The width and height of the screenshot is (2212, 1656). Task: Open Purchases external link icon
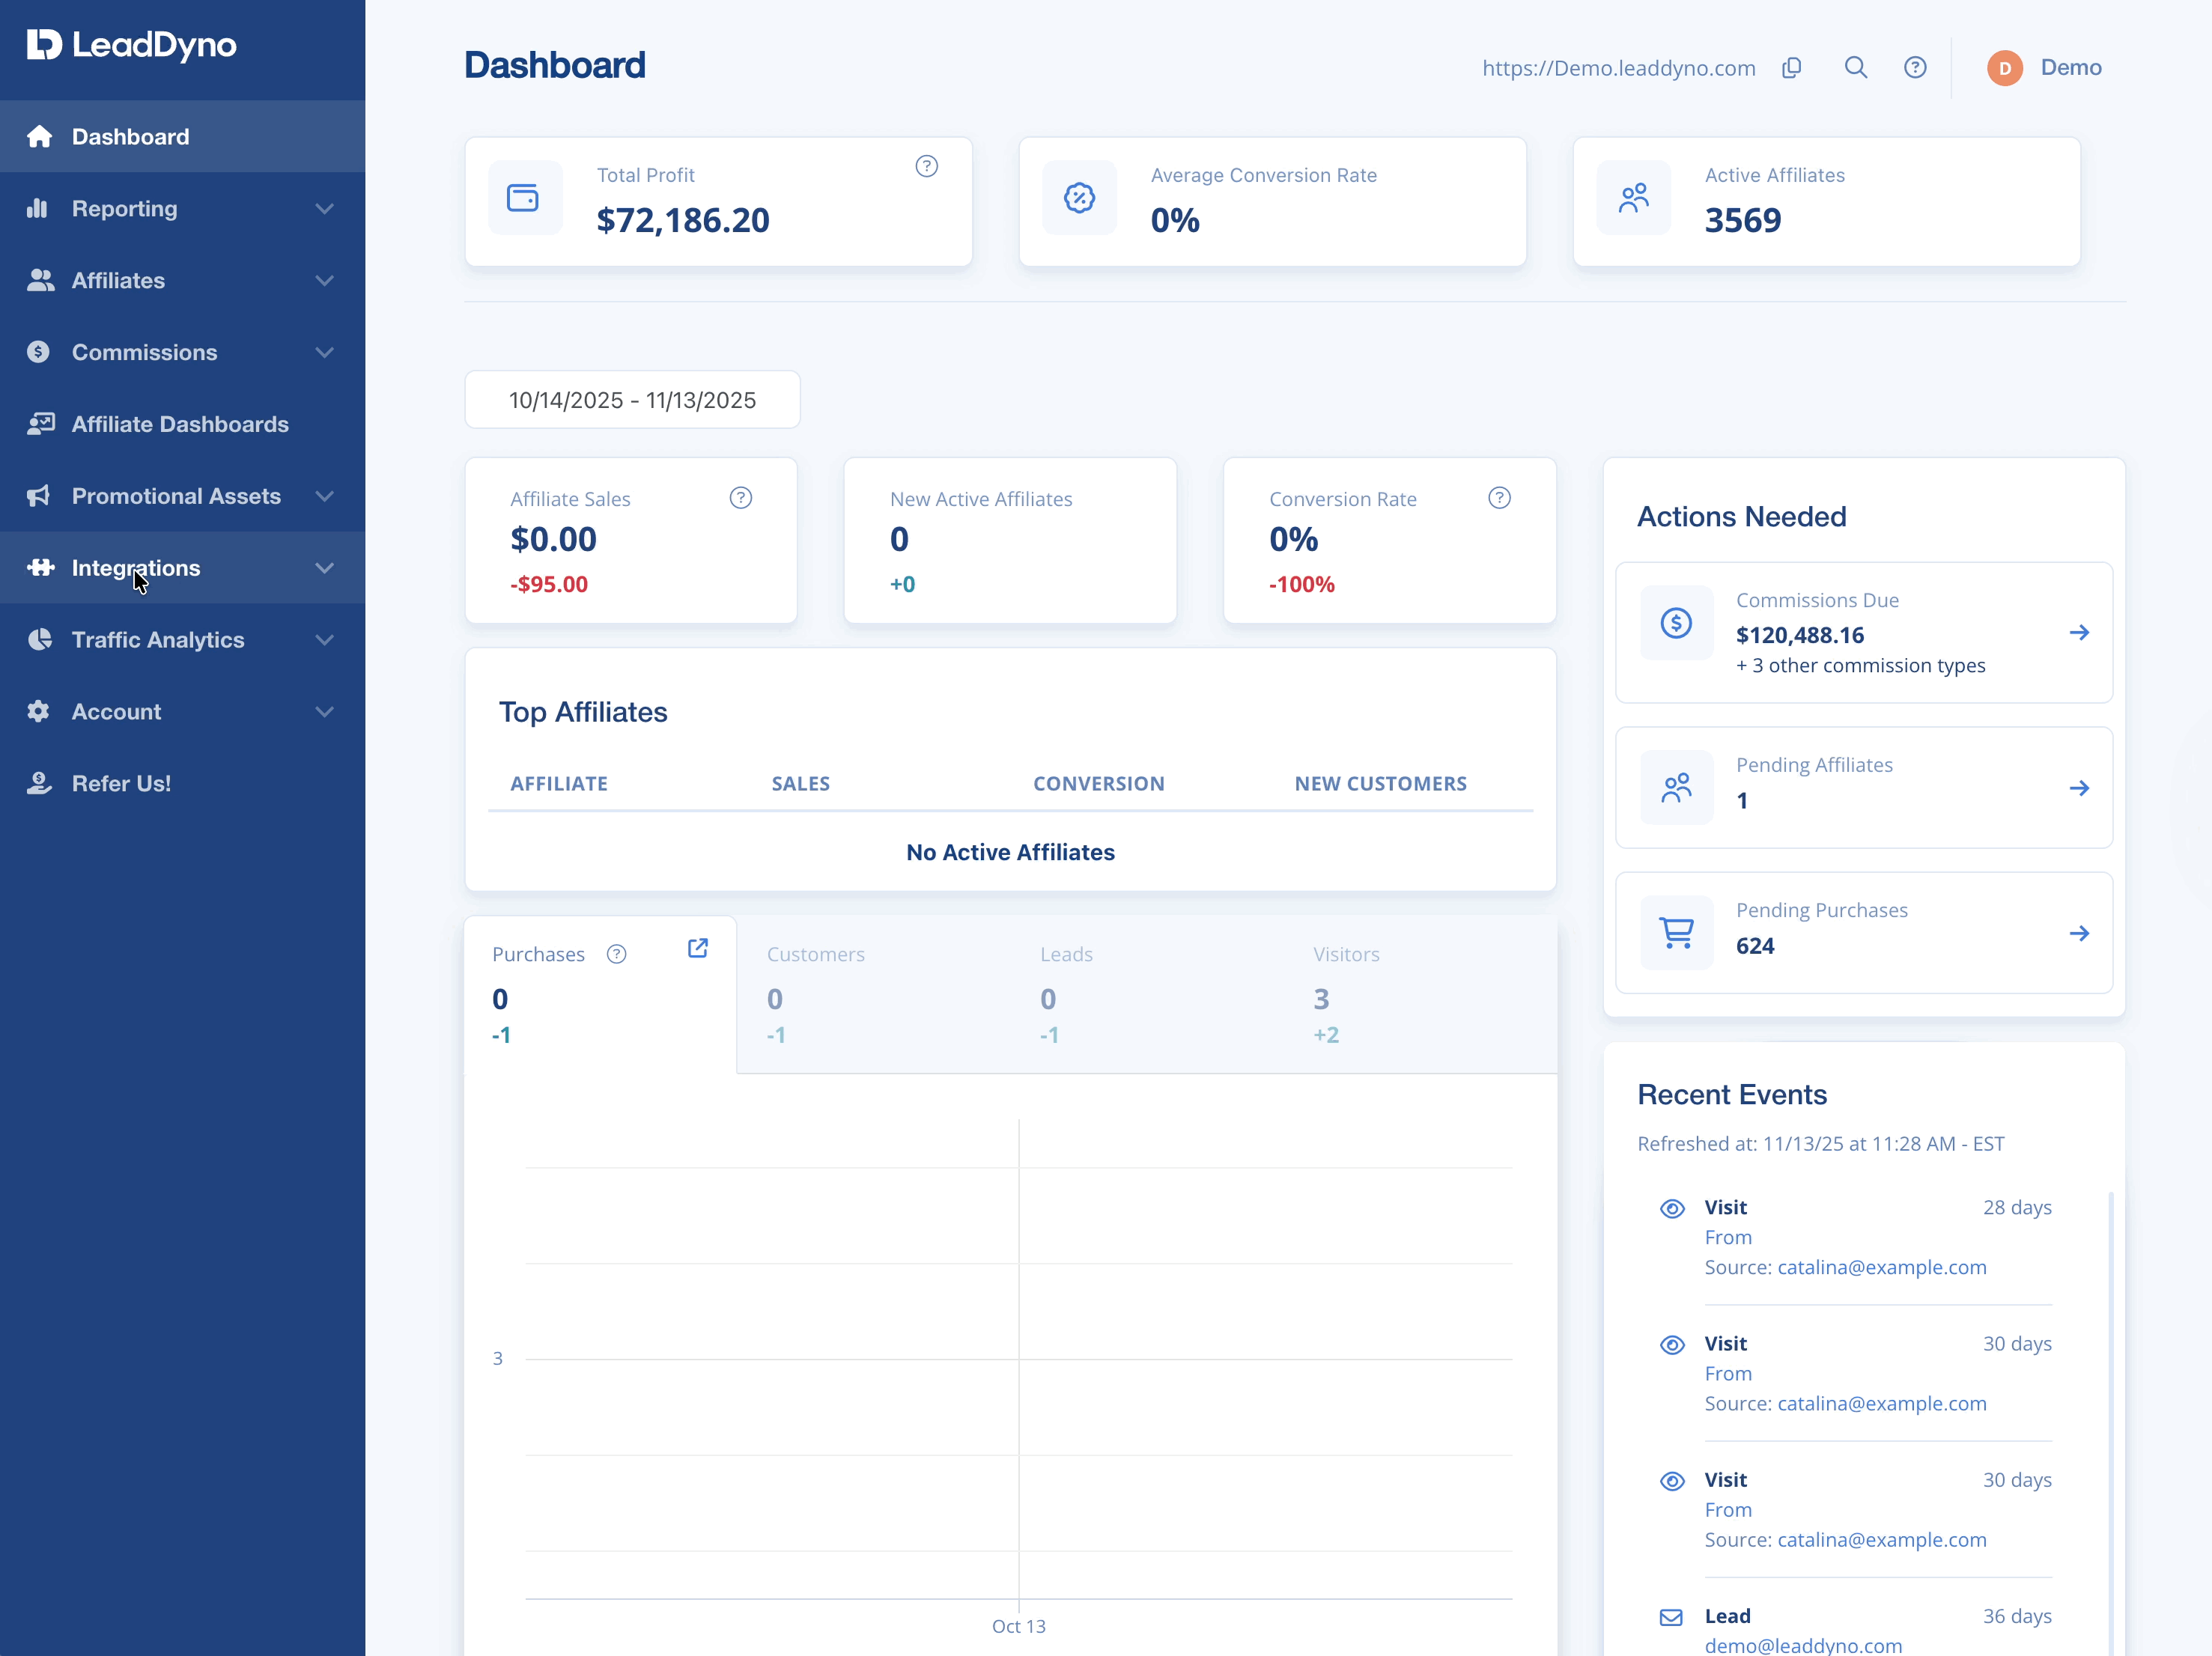point(698,948)
